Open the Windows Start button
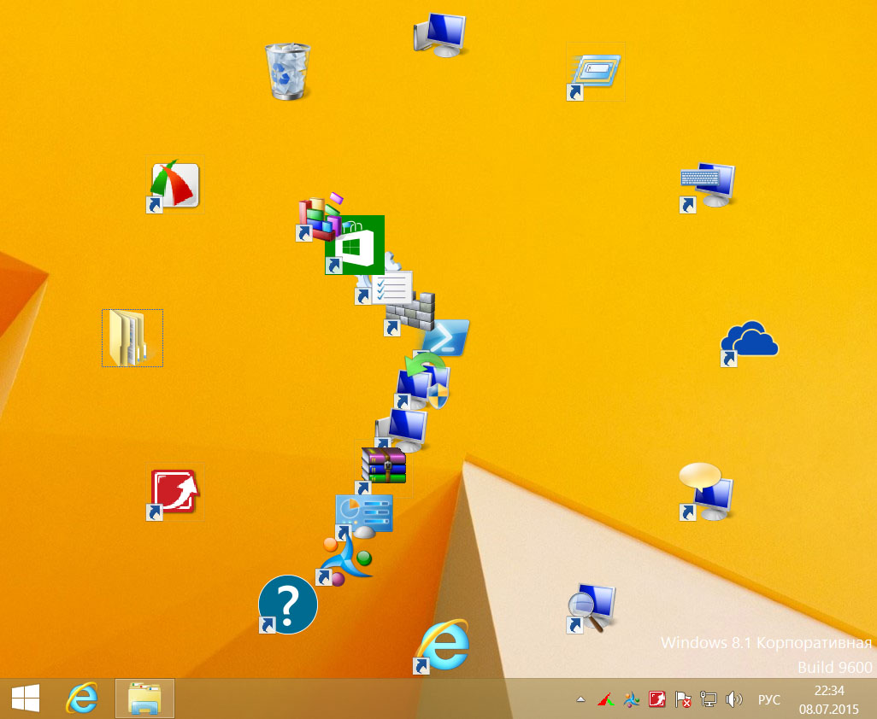This screenshot has width=877, height=719. 26,699
